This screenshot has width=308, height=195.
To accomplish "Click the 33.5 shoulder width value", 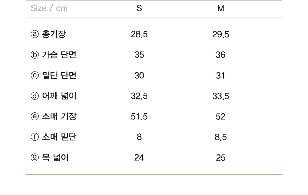I will [220, 96].
